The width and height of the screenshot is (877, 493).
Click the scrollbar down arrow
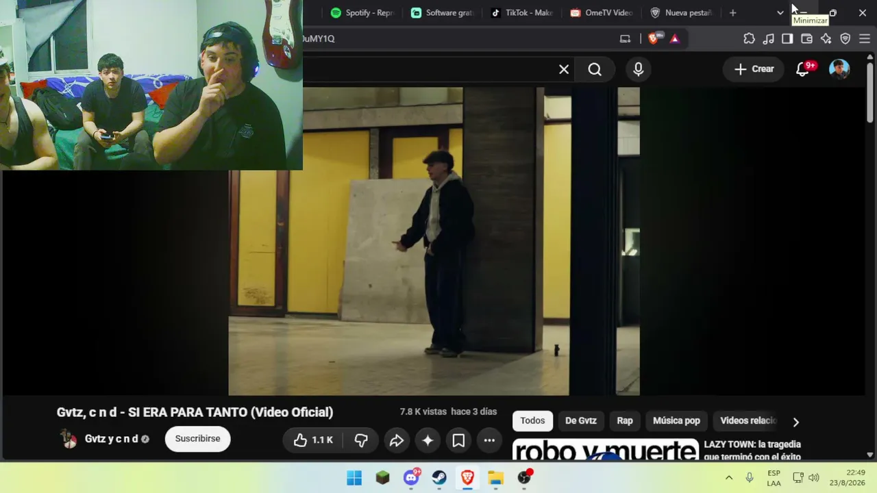pos(870,454)
